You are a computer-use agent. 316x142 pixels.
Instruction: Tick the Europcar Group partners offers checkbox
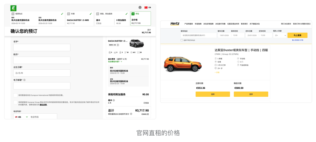(15, 102)
